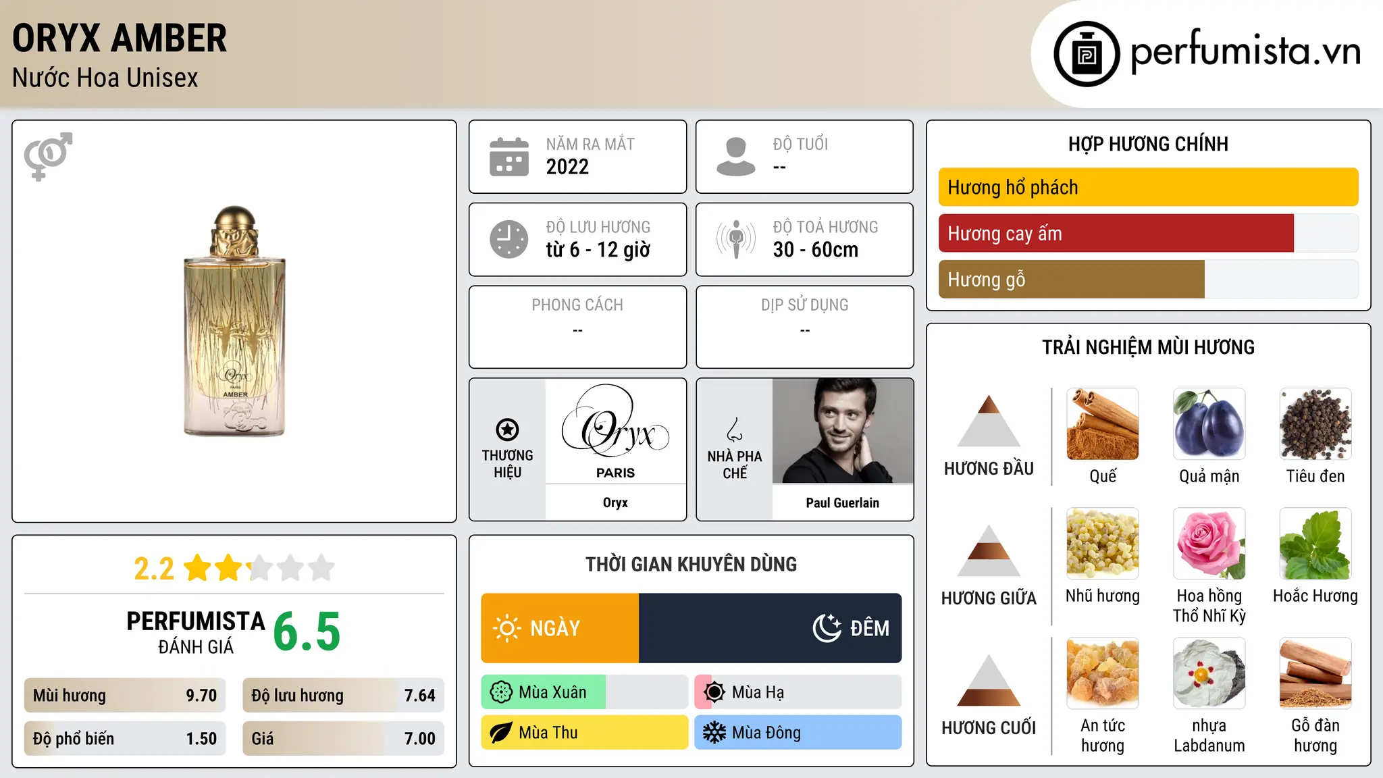Viewport: 1383px width, 778px height.
Task: Click the Phong cách label
Action: tap(577, 305)
